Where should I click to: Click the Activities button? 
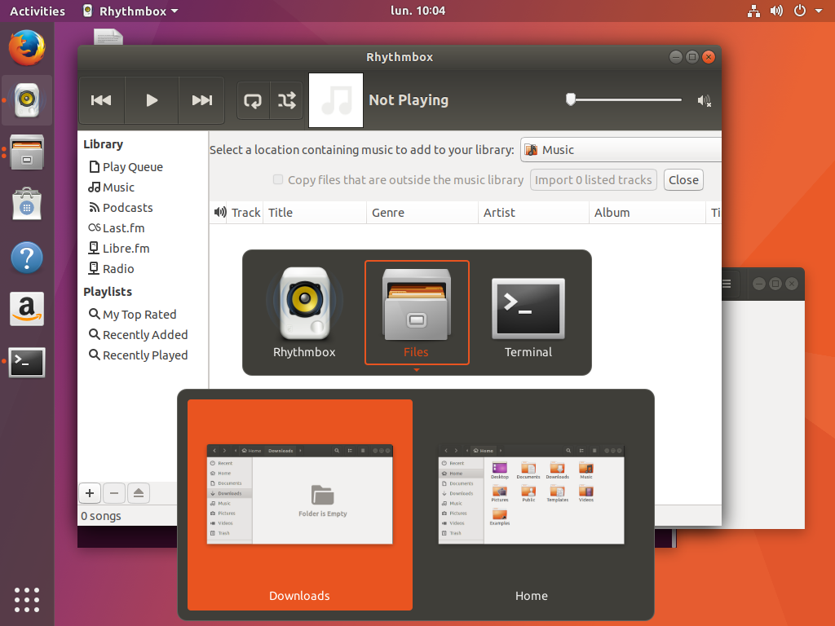coord(38,11)
